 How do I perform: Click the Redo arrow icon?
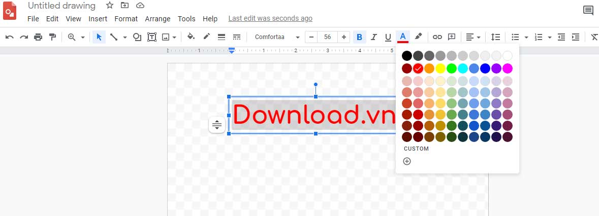point(24,37)
